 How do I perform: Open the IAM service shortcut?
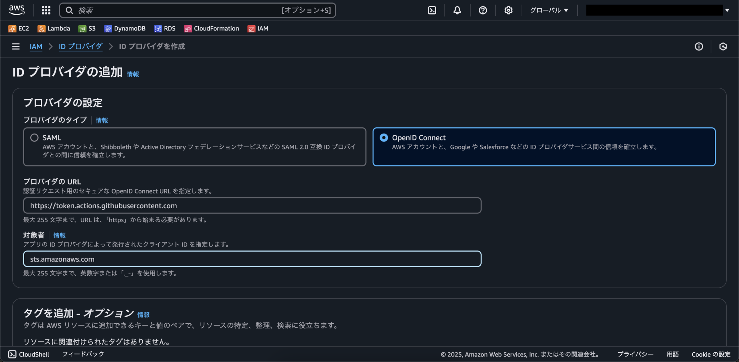click(x=257, y=28)
